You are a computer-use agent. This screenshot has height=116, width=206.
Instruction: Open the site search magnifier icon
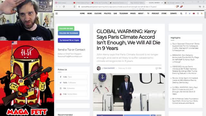click(181, 14)
